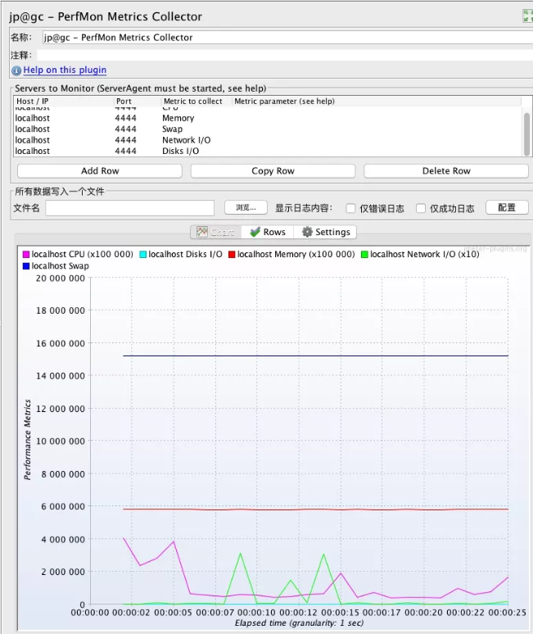The width and height of the screenshot is (533, 634).
Task: Focus the 注释 comment input field
Action: [x=285, y=55]
